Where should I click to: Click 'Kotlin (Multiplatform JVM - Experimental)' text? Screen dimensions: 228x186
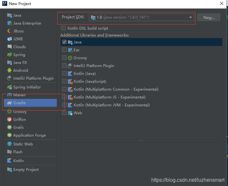click(x=111, y=105)
